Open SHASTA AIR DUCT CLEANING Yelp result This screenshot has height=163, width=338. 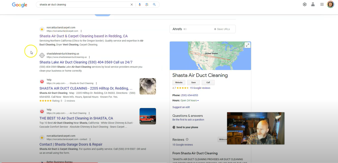pos(86,88)
